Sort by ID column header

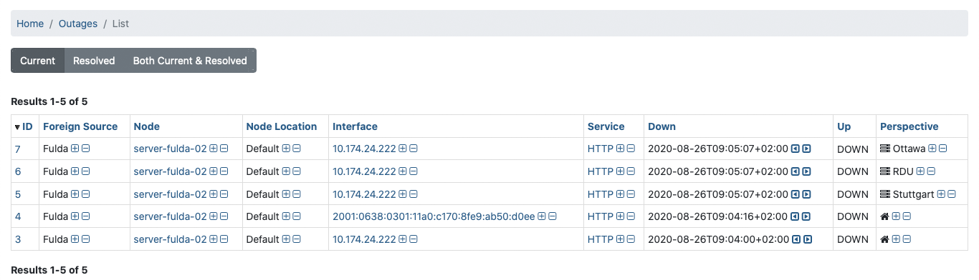tap(27, 126)
